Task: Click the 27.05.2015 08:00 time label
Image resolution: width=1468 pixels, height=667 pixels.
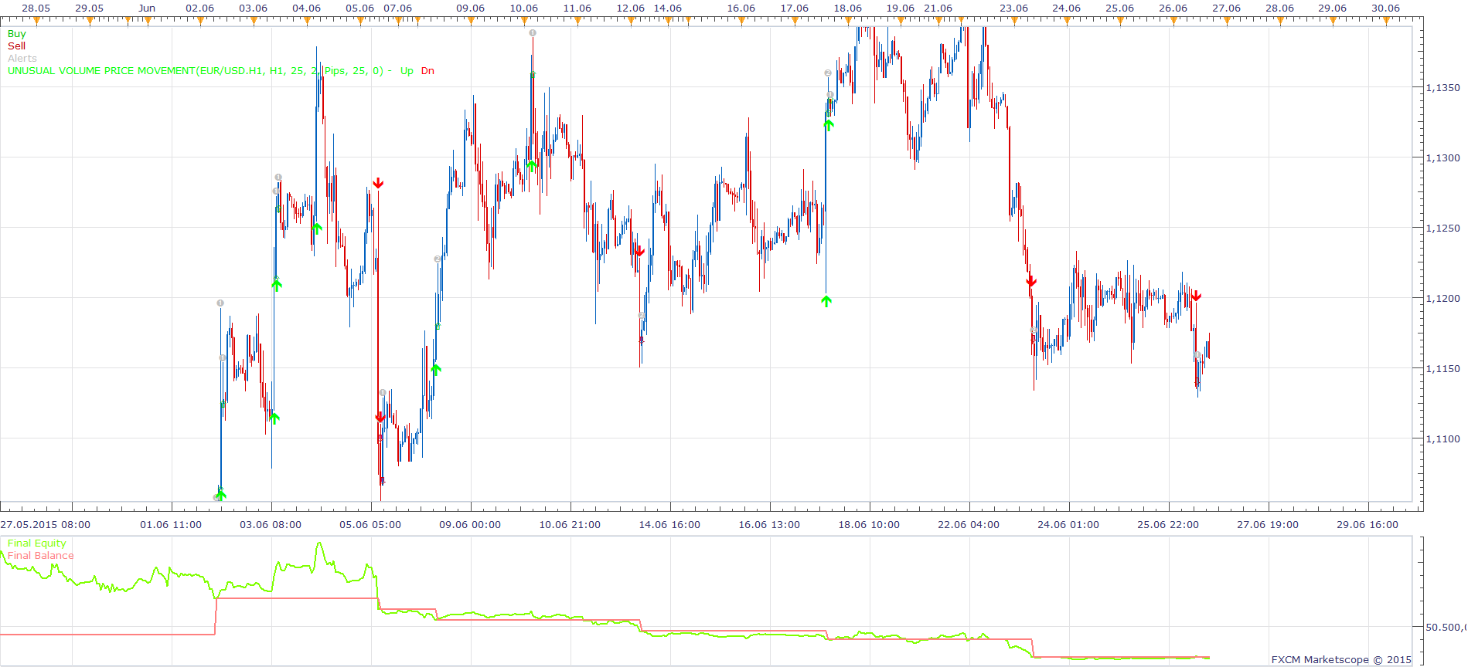Action: 46,525
